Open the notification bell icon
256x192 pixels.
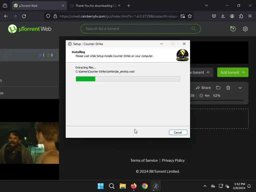[249, 186]
